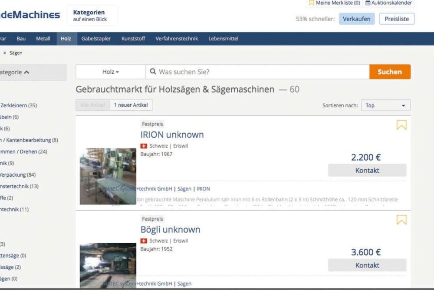This screenshot has height=290, width=434.
Task: Toggle the Alle Artikel filter
Action: tap(92, 105)
